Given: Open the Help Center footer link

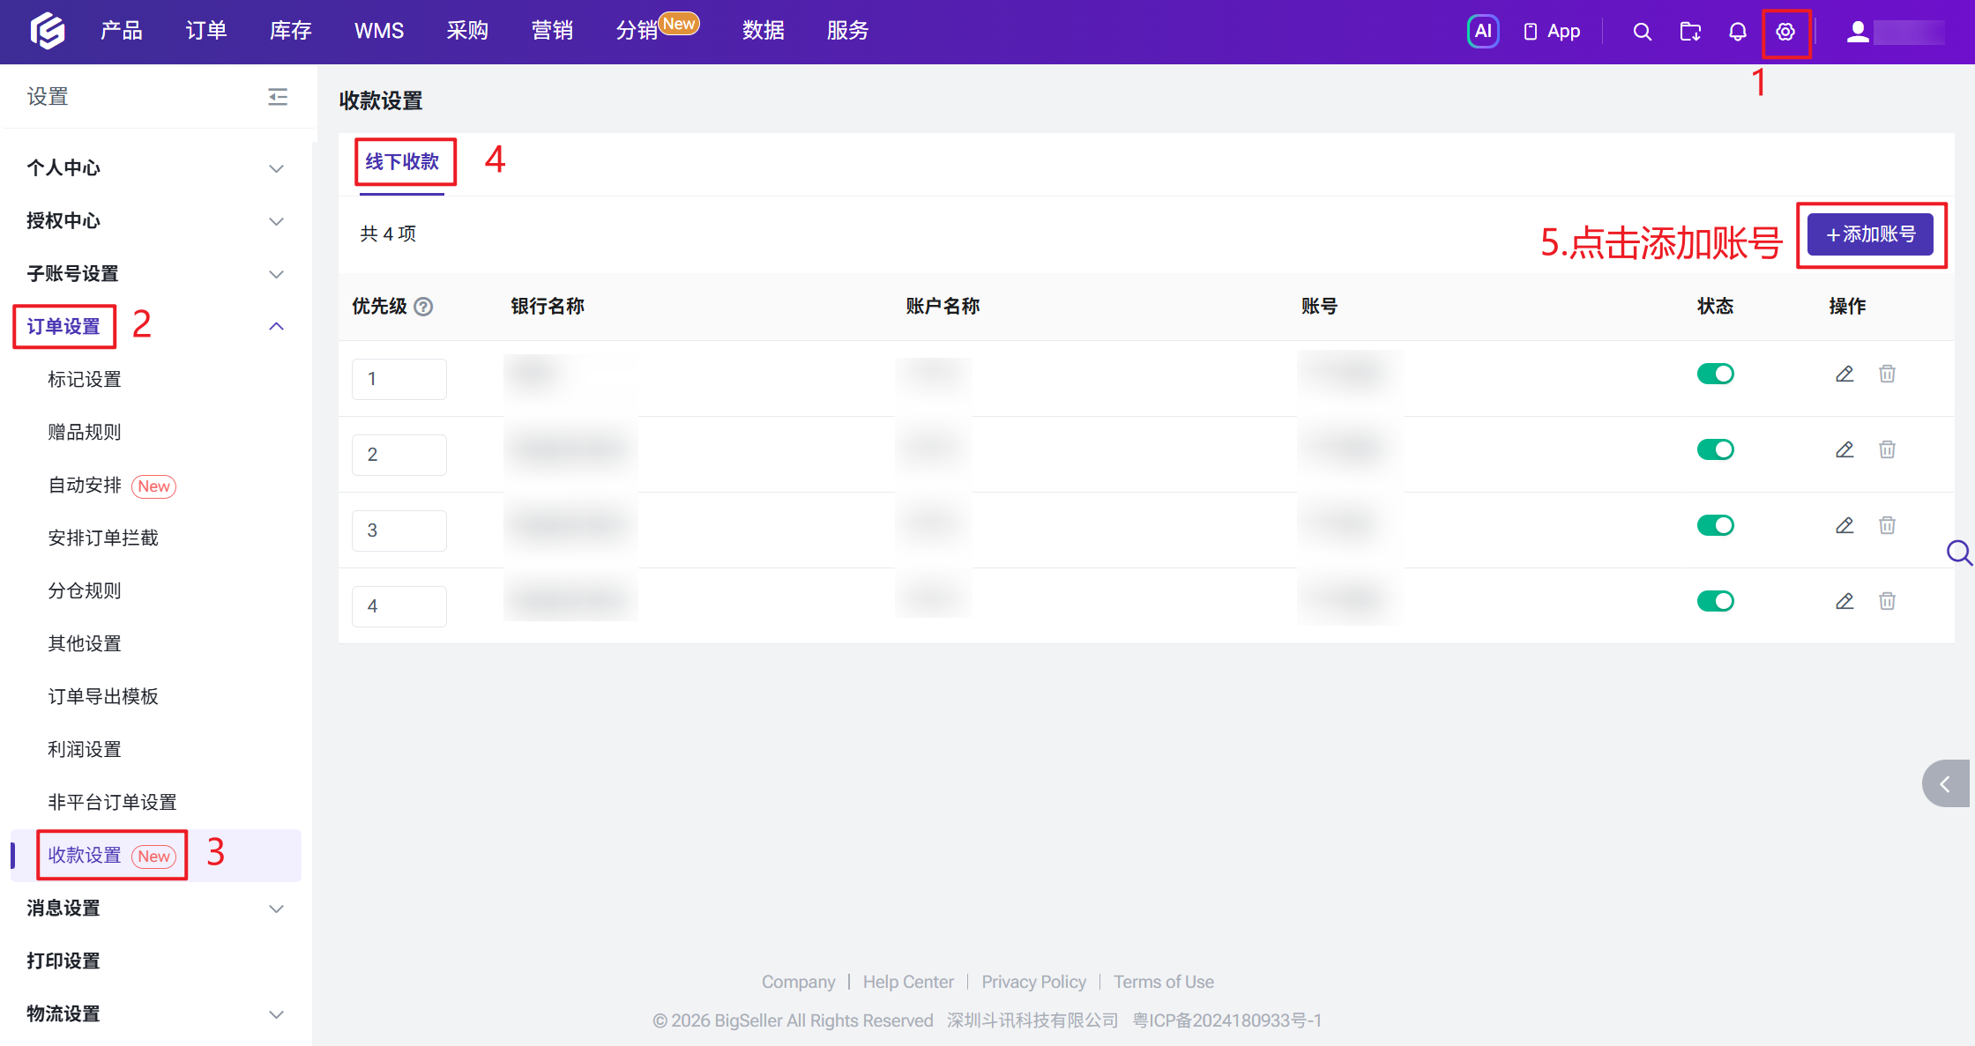Looking at the screenshot, I should 908,982.
